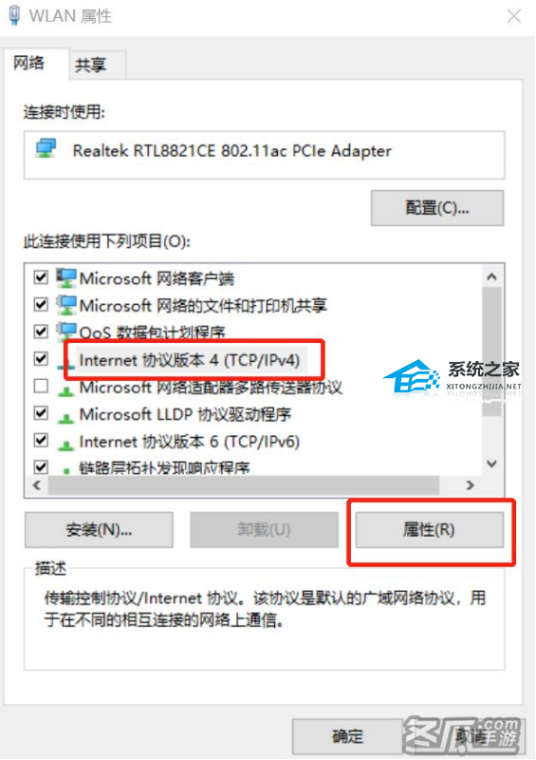This screenshot has height=760, width=536.
Task: Uncheck the Microsoft 网络客户端 checkbox
Action: point(41,277)
